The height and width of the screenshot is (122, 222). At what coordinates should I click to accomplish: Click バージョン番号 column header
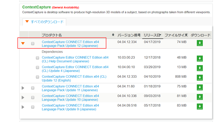129,35
